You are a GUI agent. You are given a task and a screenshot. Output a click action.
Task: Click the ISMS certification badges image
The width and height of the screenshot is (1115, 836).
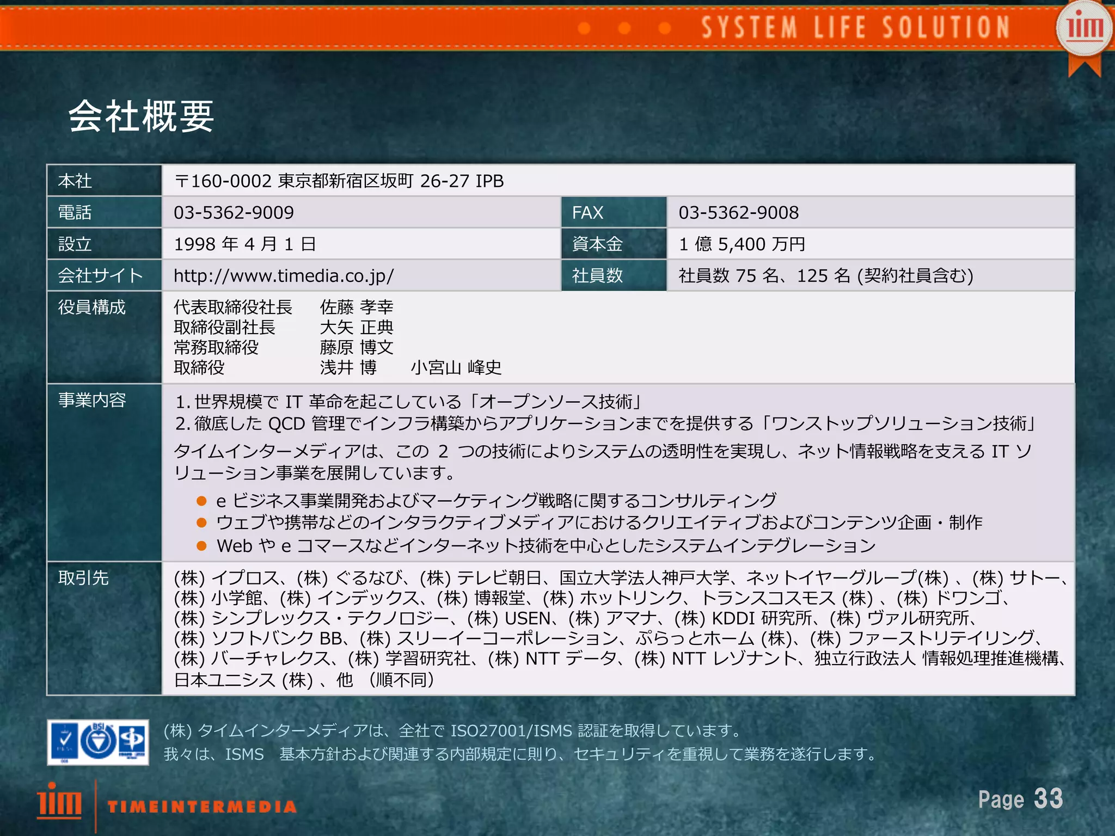tap(98, 742)
